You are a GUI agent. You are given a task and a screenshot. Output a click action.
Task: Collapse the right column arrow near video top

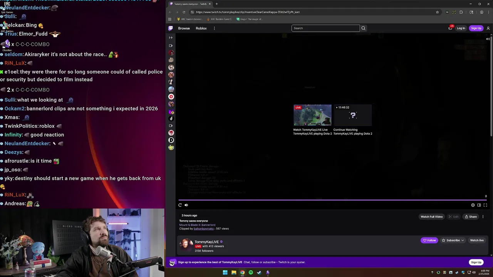click(x=488, y=39)
